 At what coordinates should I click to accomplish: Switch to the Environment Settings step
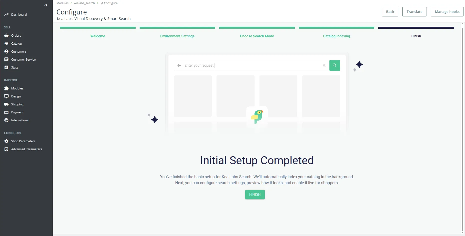click(x=177, y=36)
